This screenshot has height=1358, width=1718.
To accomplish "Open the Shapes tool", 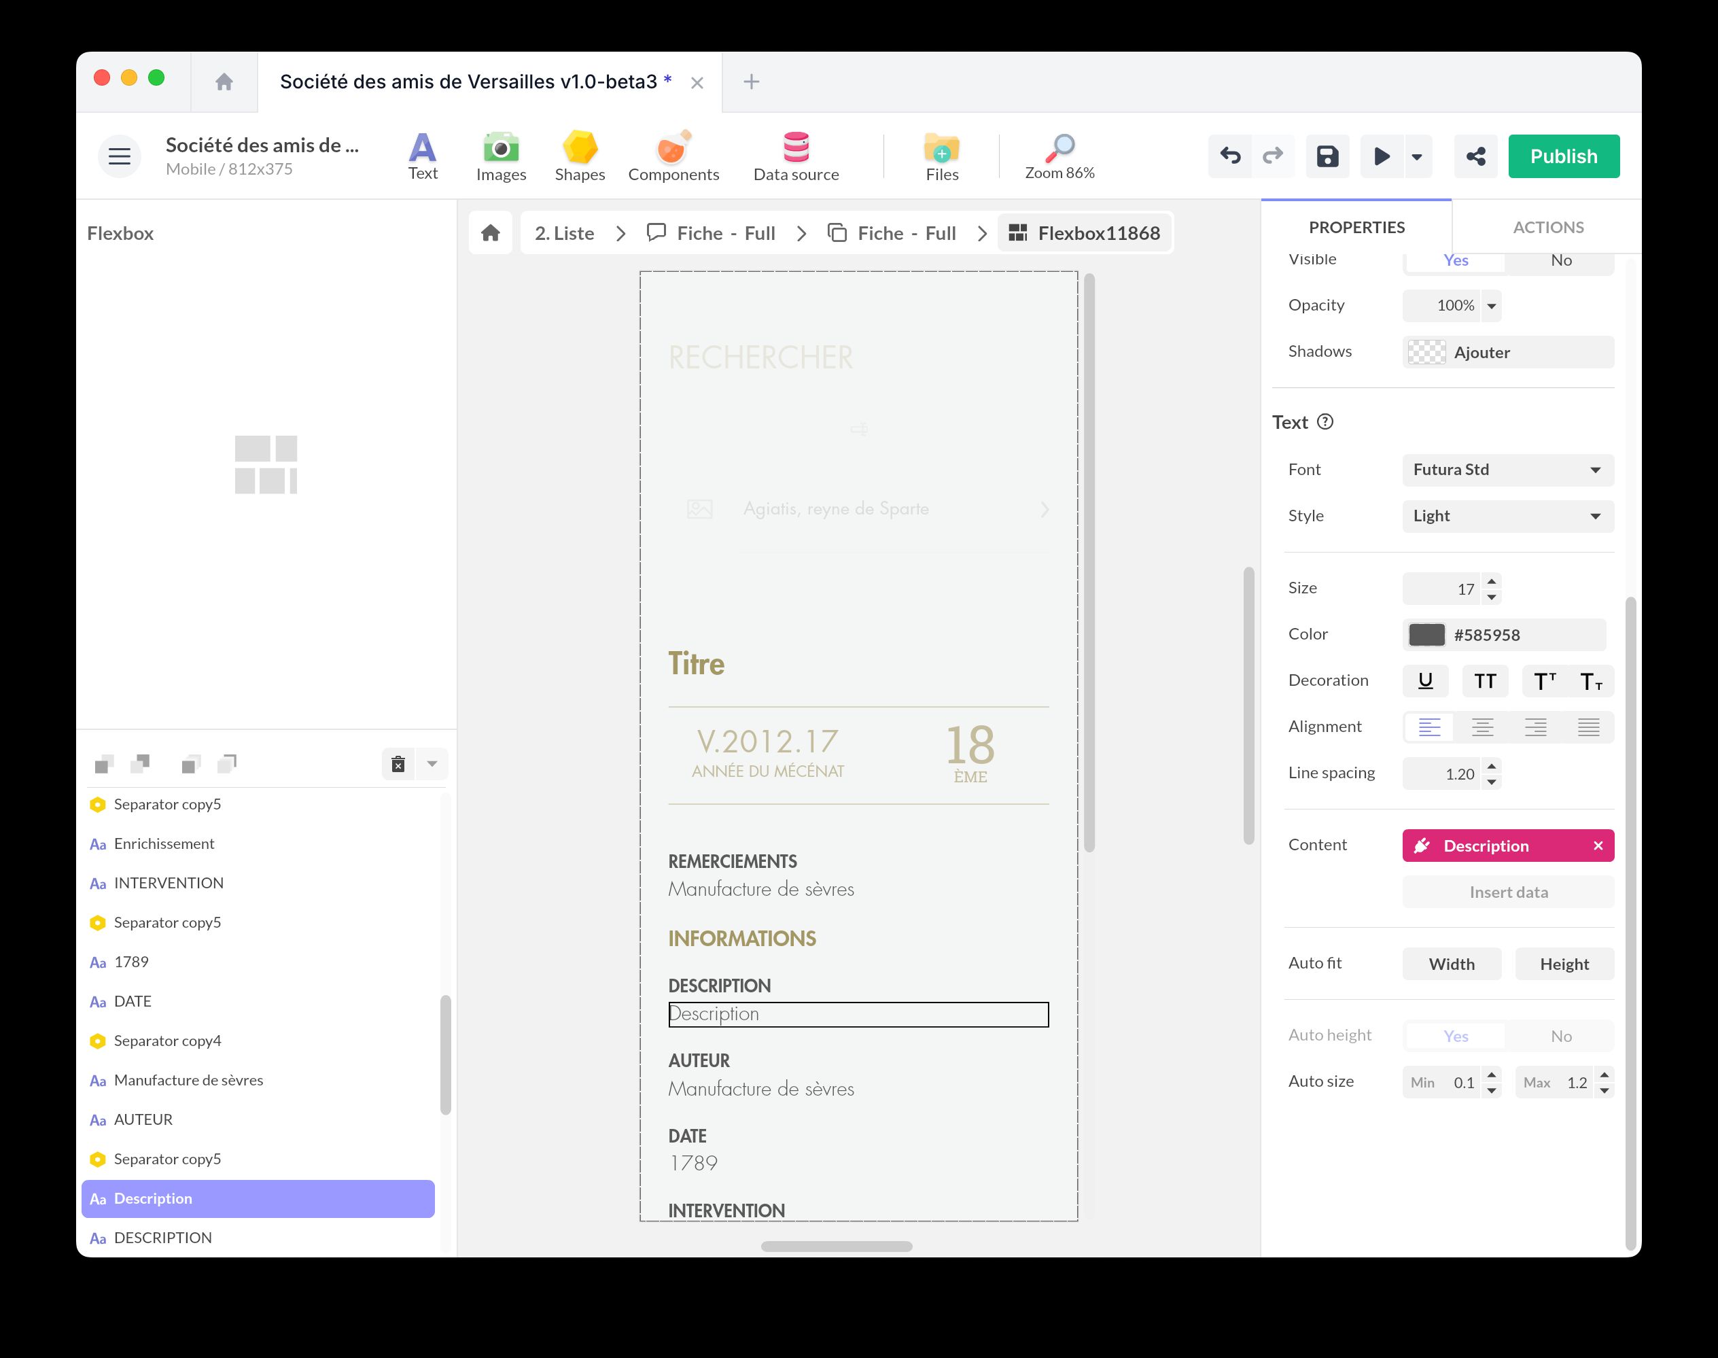I will click(x=580, y=156).
